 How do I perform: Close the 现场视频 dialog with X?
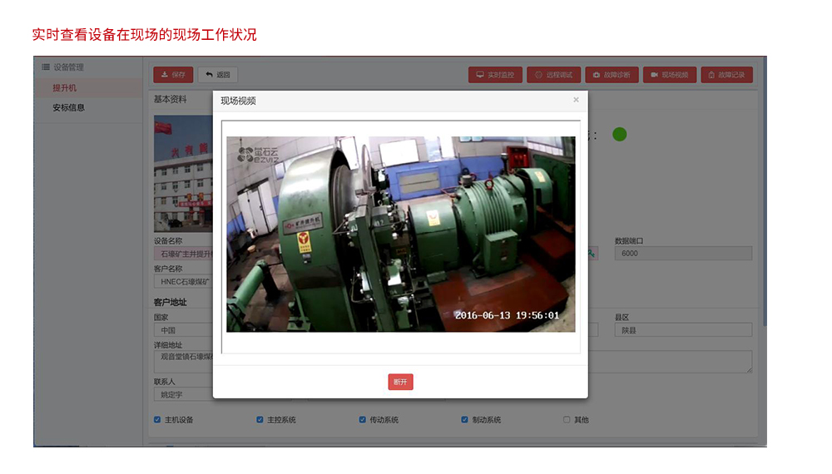click(576, 100)
